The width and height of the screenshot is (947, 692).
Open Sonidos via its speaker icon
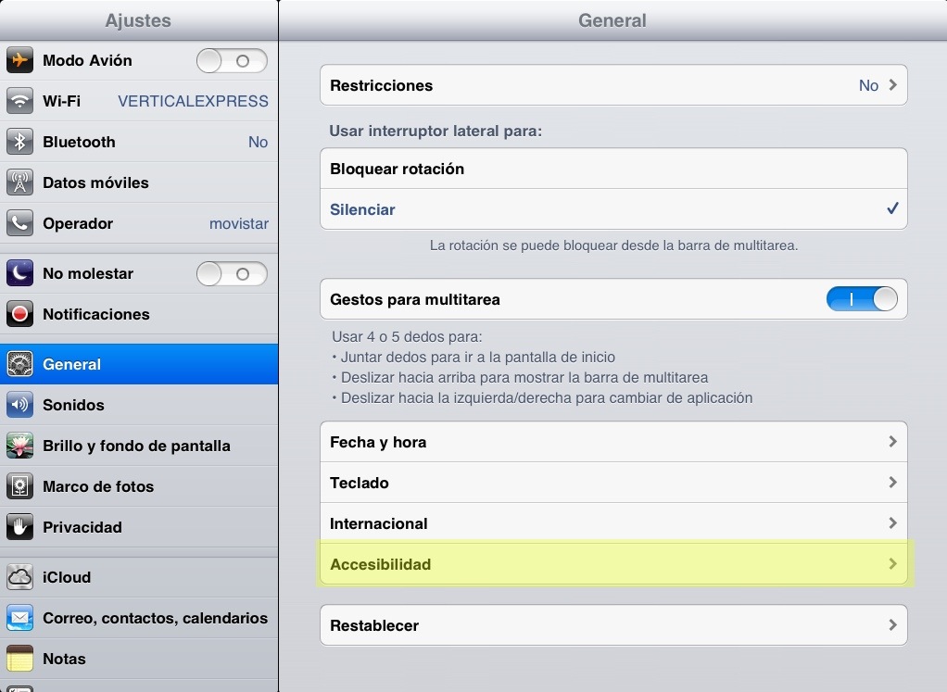pos(20,405)
